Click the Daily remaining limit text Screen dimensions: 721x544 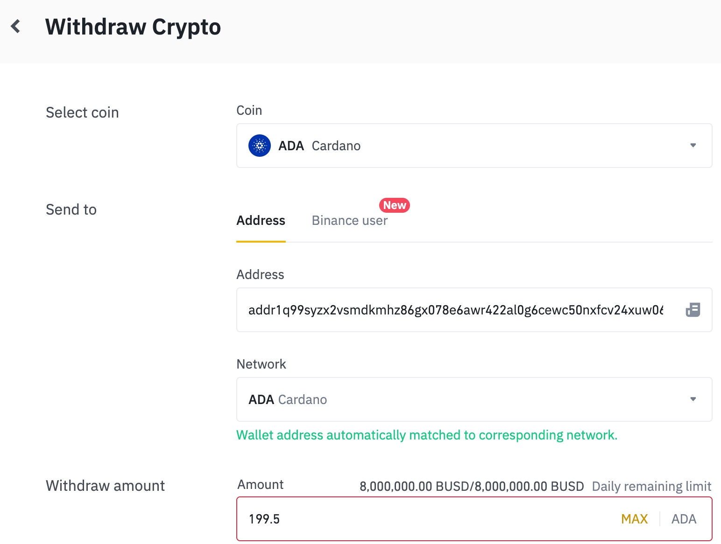click(x=651, y=487)
